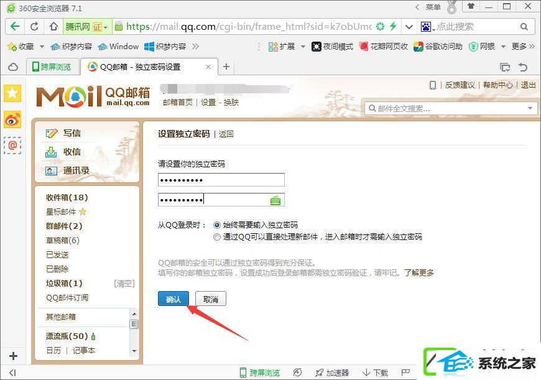The image size is (541, 380).
Task: Open 漂流瓶(50) item
Action: [x=67, y=336]
